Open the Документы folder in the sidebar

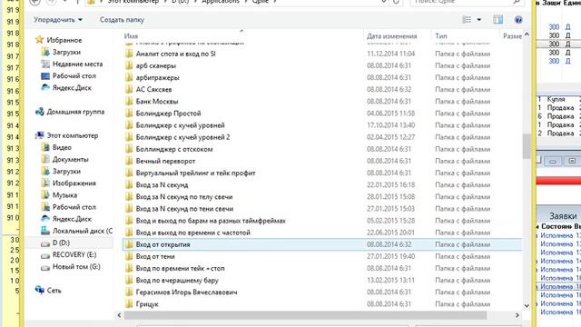pyautogui.click(x=71, y=160)
